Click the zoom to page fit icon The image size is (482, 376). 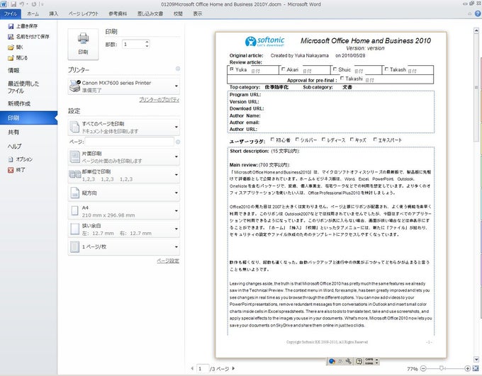tap(476, 368)
